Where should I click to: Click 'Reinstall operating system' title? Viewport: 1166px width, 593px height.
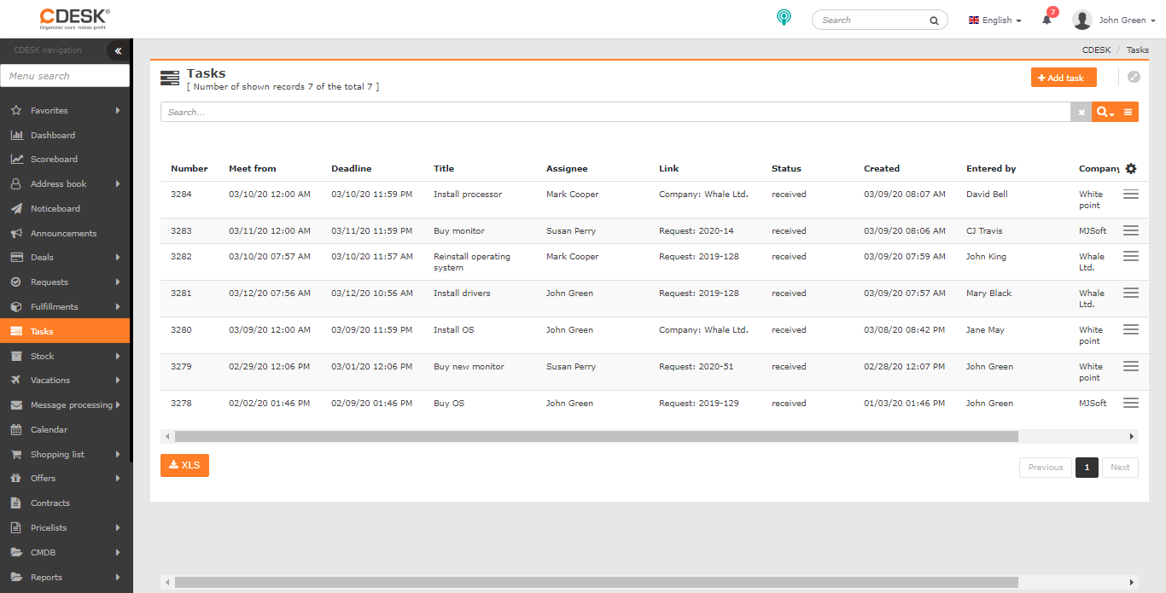(x=472, y=262)
